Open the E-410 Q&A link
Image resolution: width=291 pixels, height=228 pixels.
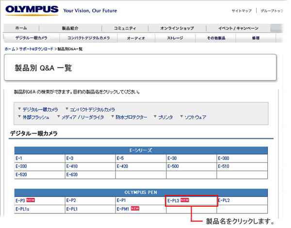[x=72, y=166]
